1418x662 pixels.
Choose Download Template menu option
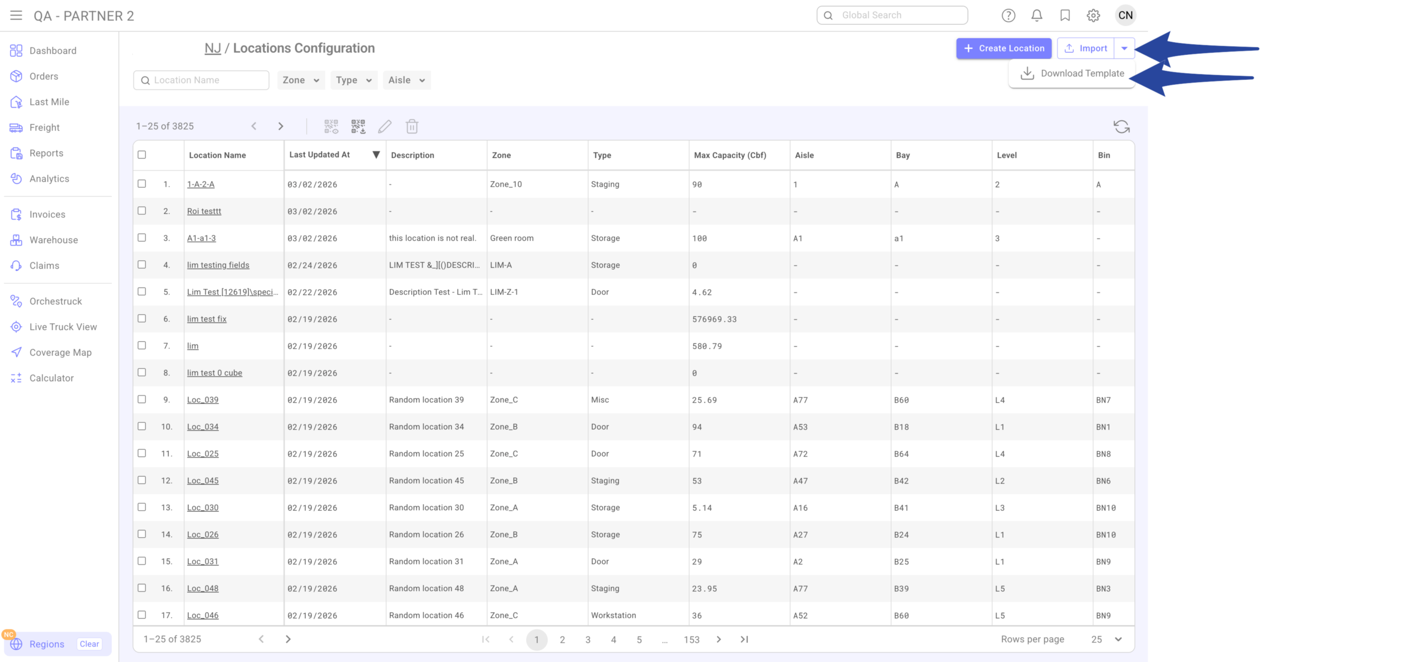click(x=1072, y=73)
